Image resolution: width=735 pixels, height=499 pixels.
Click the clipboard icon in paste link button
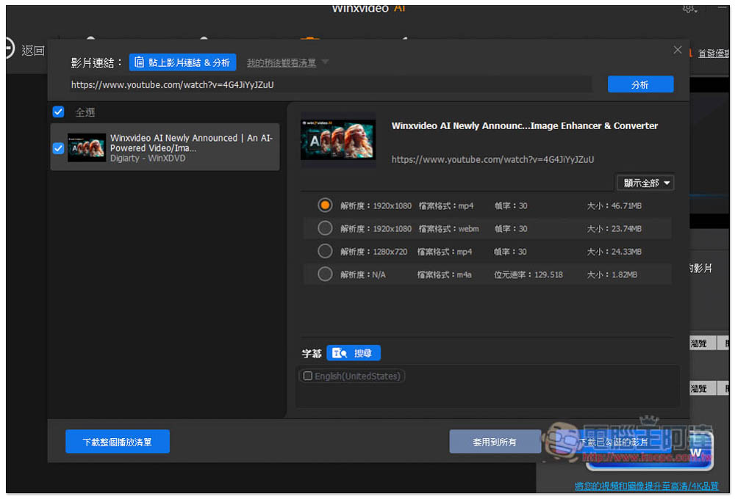pos(139,62)
